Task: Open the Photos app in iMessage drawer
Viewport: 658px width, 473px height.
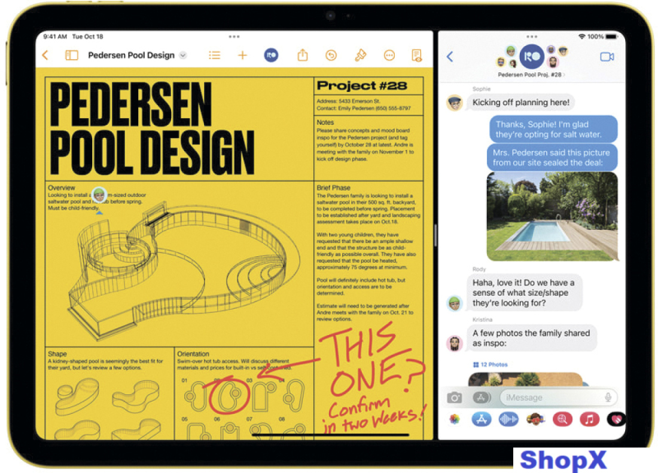Action: tap(455, 419)
